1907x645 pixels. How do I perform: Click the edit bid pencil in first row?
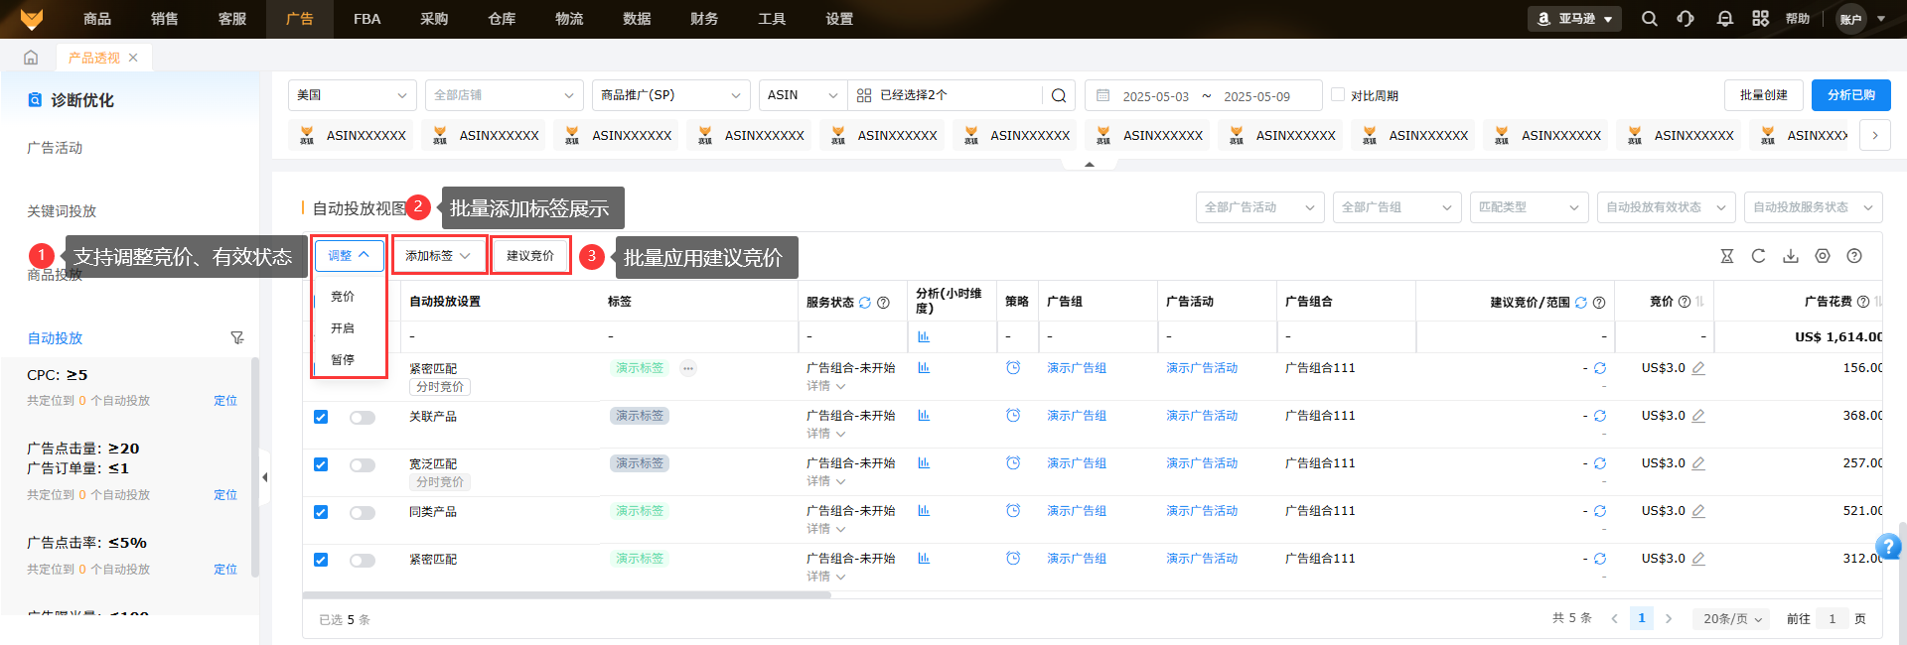1698,368
